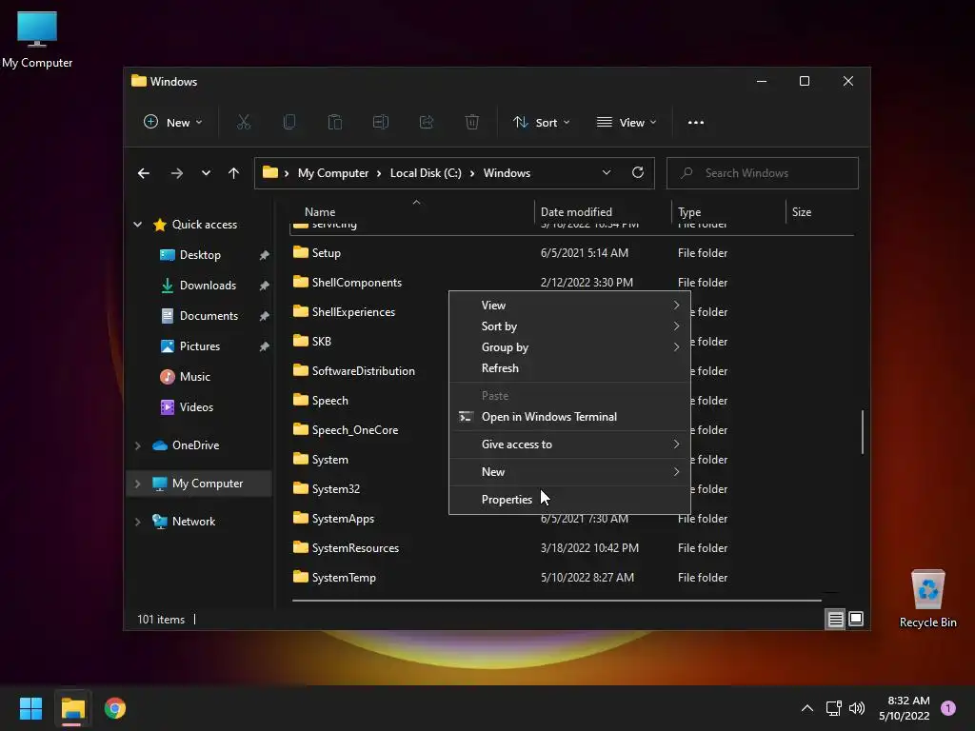
Task: Choose Open in Windows Terminal
Action: click(x=569, y=417)
